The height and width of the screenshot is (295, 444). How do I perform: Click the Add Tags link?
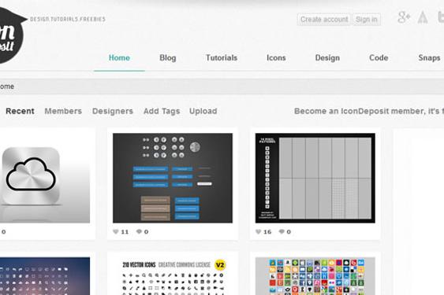point(162,111)
